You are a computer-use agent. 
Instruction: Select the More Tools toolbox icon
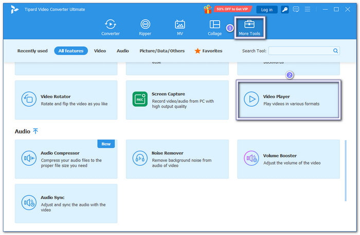click(249, 24)
